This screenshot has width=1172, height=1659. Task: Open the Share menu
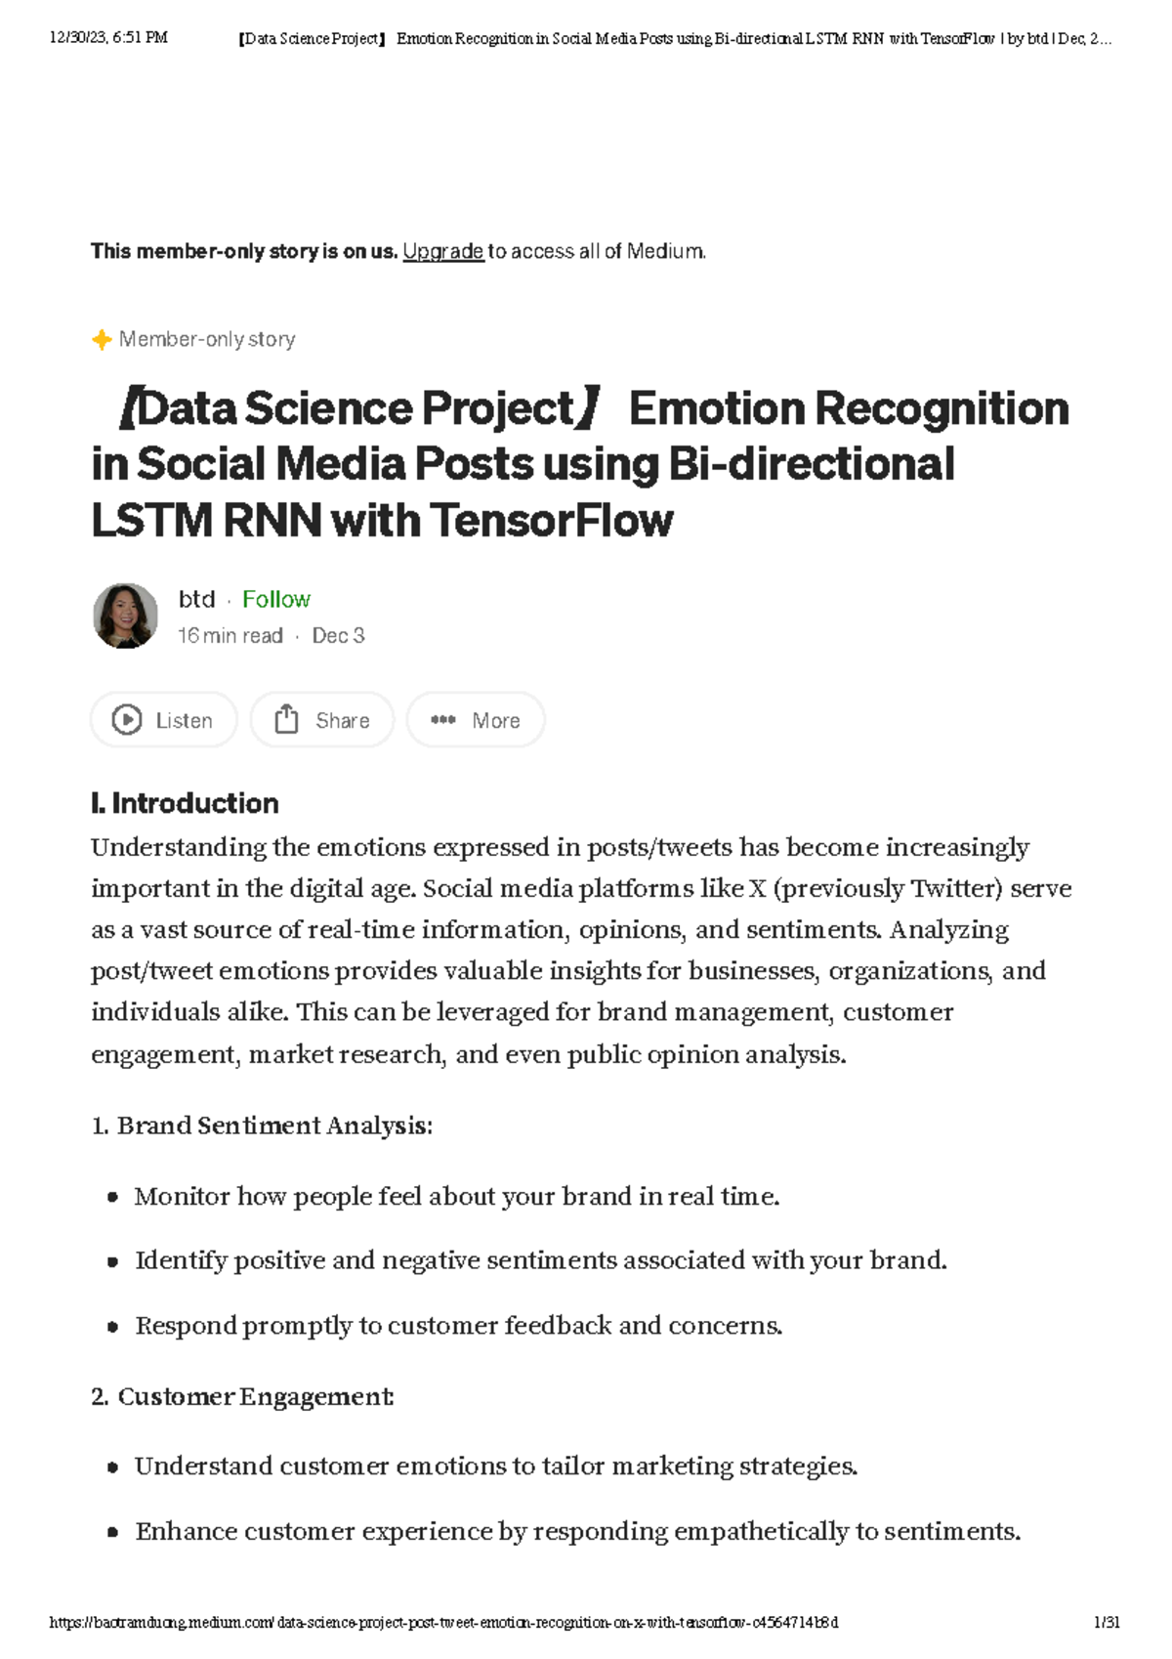tap(322, 720)
